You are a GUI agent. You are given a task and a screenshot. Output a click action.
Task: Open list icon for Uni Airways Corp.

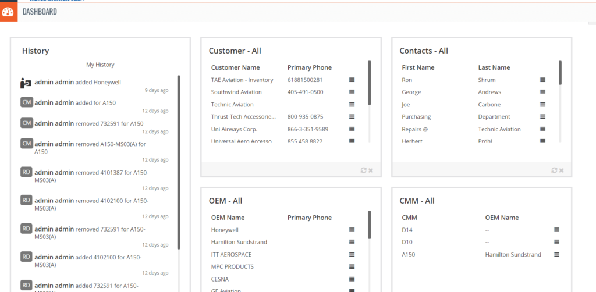tap(352, 129)
